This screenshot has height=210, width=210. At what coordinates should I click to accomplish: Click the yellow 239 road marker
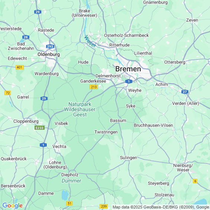click(104, 206)
